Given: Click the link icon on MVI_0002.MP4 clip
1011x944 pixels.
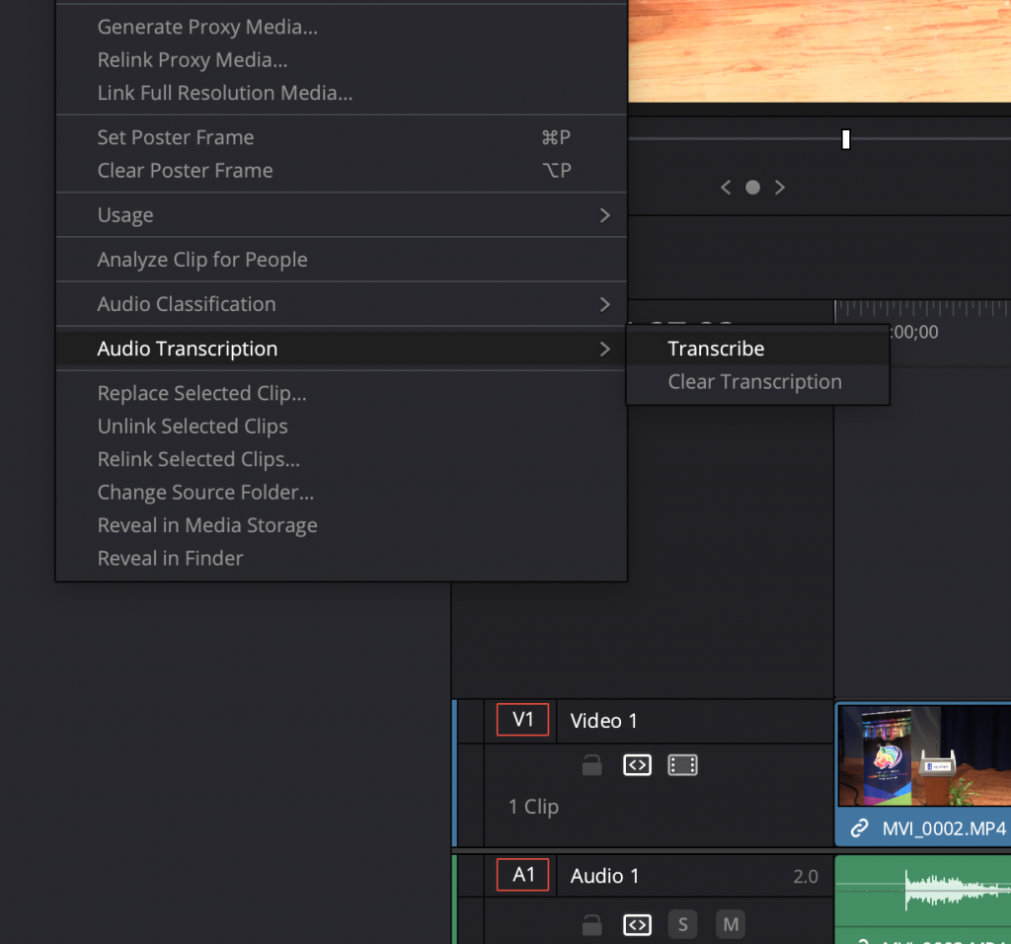Looking at the screenshot, I should [859, 828].
